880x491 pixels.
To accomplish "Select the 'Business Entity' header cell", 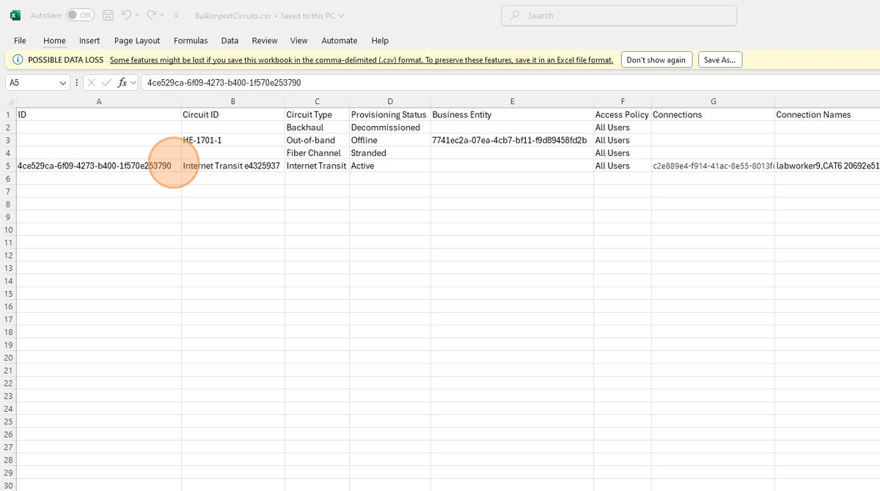I will tap(512, 114).
